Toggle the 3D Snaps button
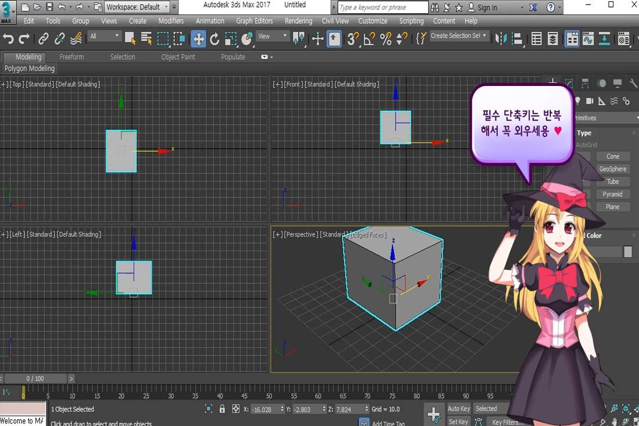Image resolution: width=639 pixels, height=426 pixels. click(x=353, y=39)
